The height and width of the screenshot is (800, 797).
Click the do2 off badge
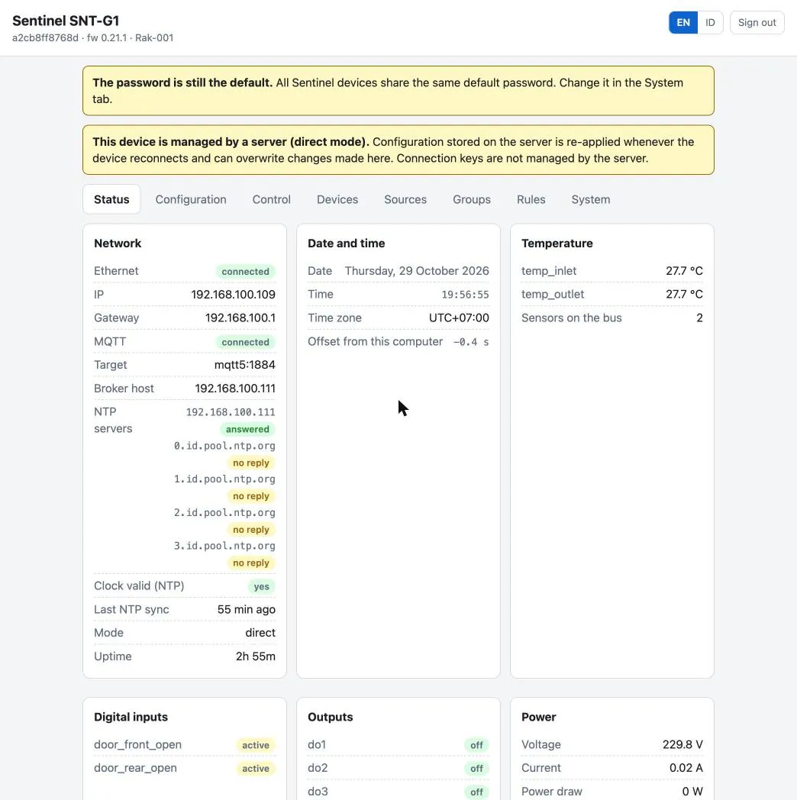pos(476,769)
